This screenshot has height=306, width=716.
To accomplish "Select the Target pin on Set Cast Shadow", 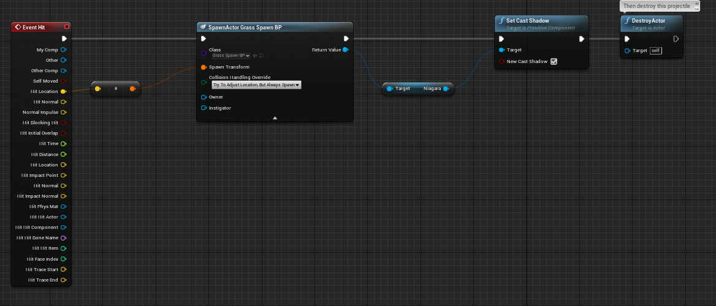I will coord(502,50).
